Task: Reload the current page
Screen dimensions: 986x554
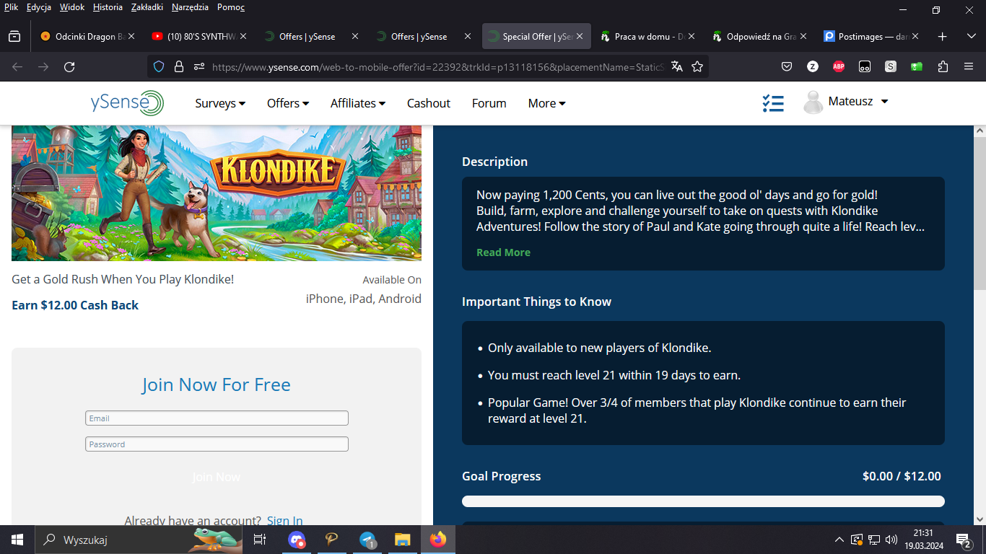Action: tap(69, 67)
